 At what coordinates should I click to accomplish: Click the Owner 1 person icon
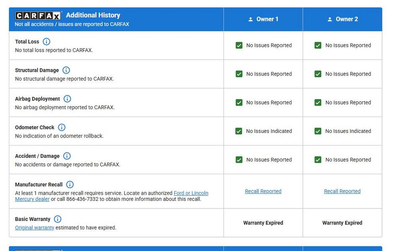click(x=250, y=19)
